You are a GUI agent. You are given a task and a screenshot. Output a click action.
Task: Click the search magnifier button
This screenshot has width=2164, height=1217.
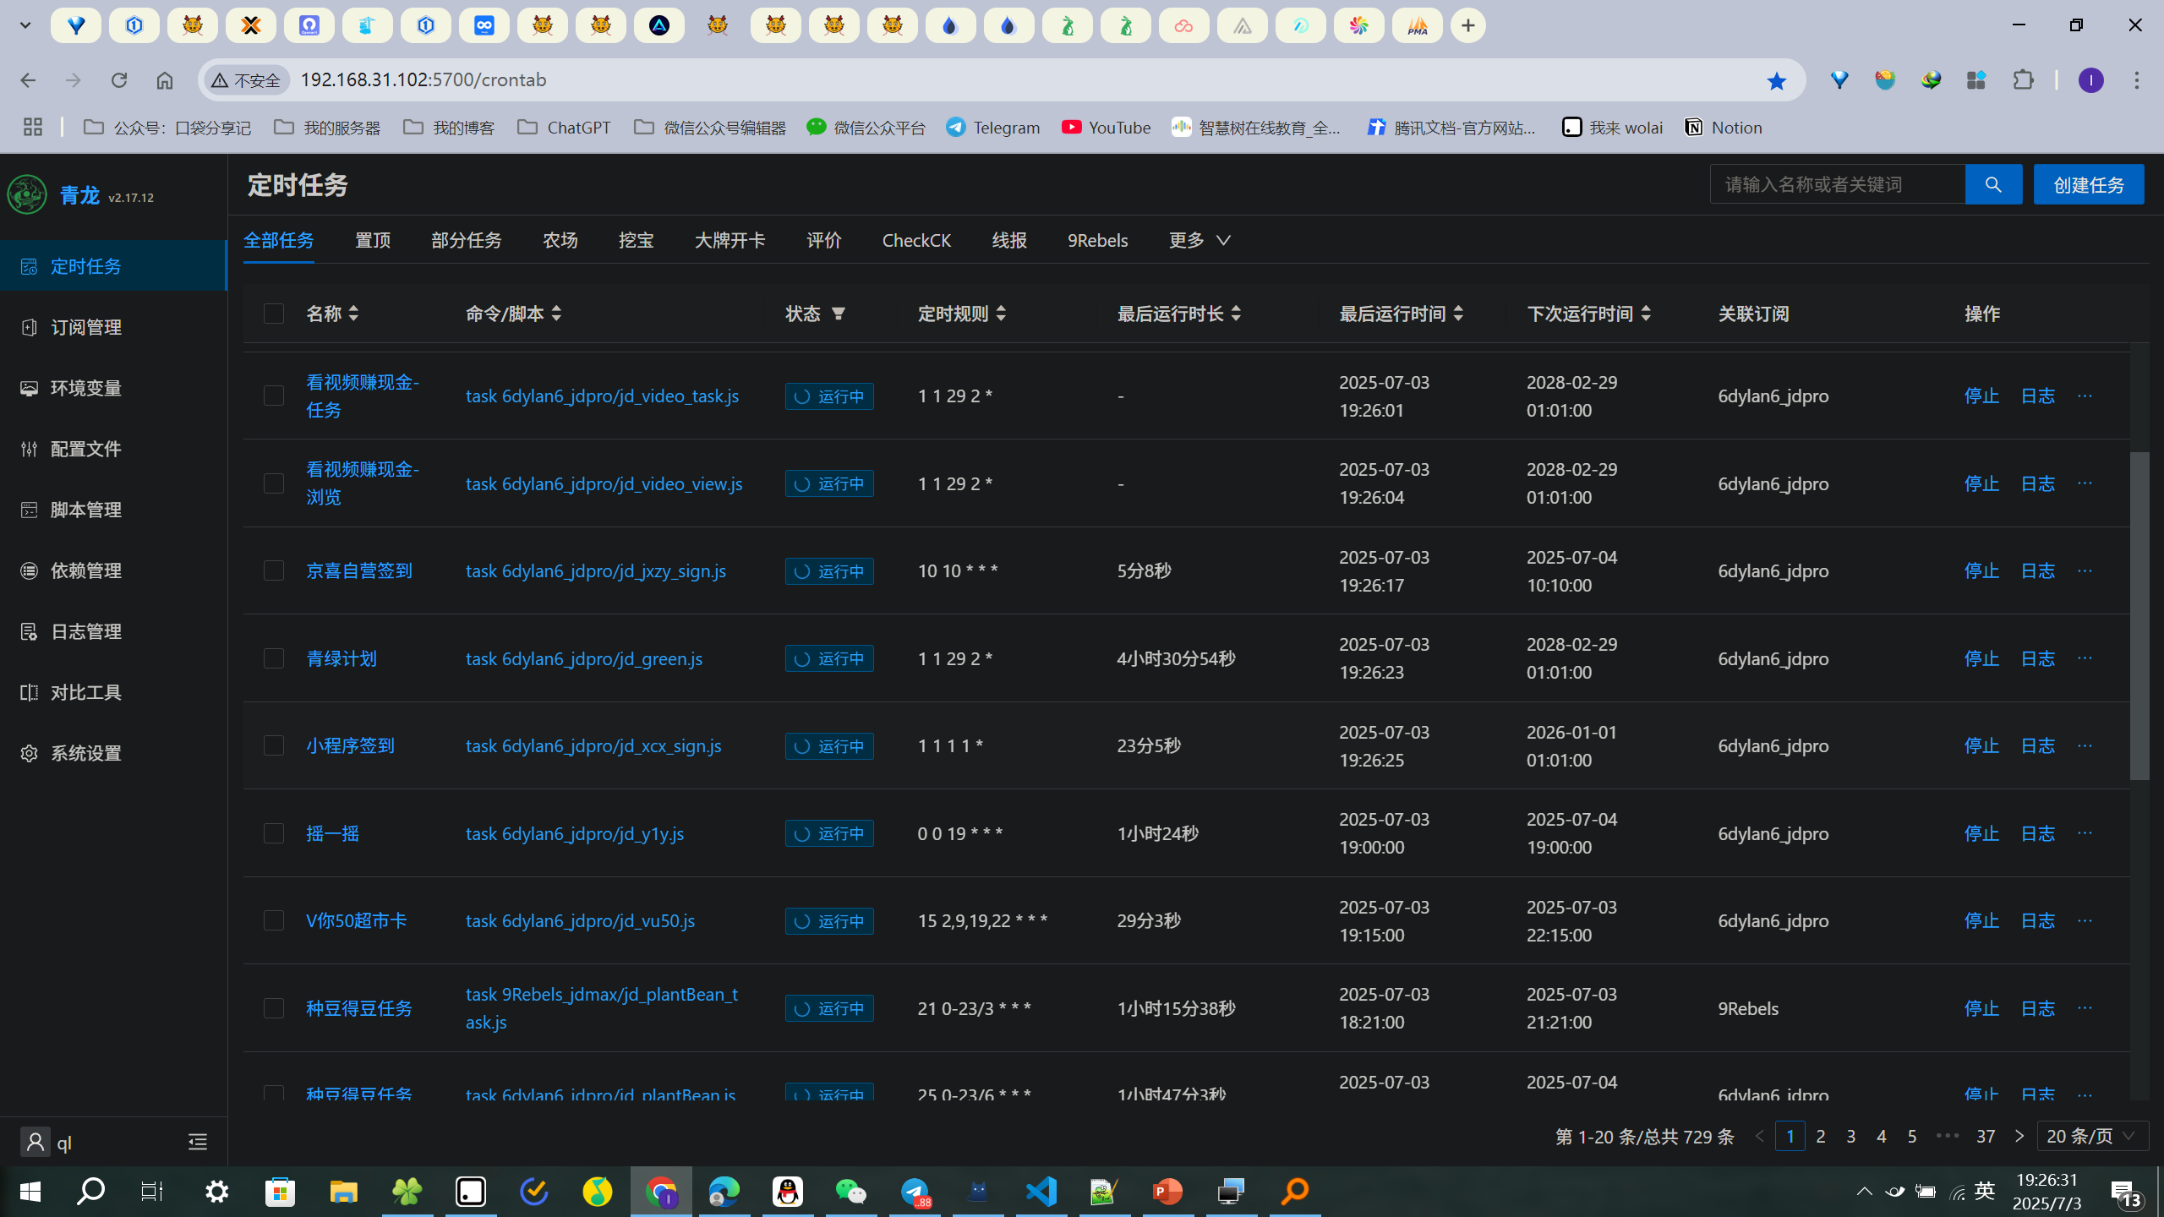click(1993, 184)
